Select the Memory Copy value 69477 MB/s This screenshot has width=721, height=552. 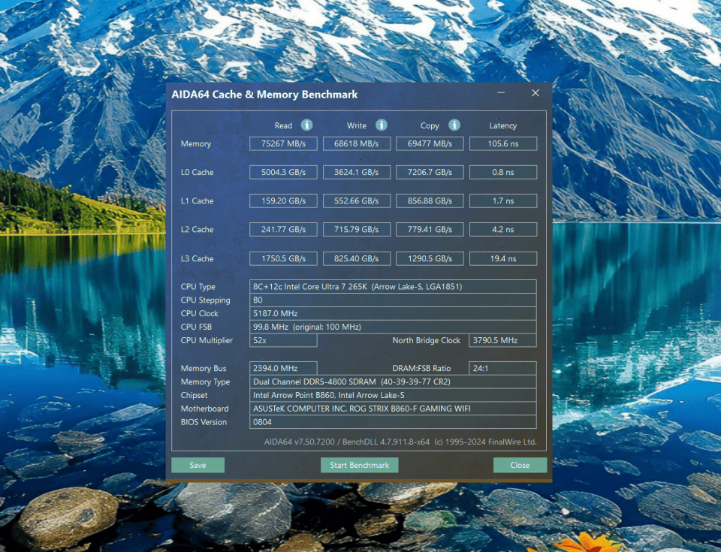430,143
